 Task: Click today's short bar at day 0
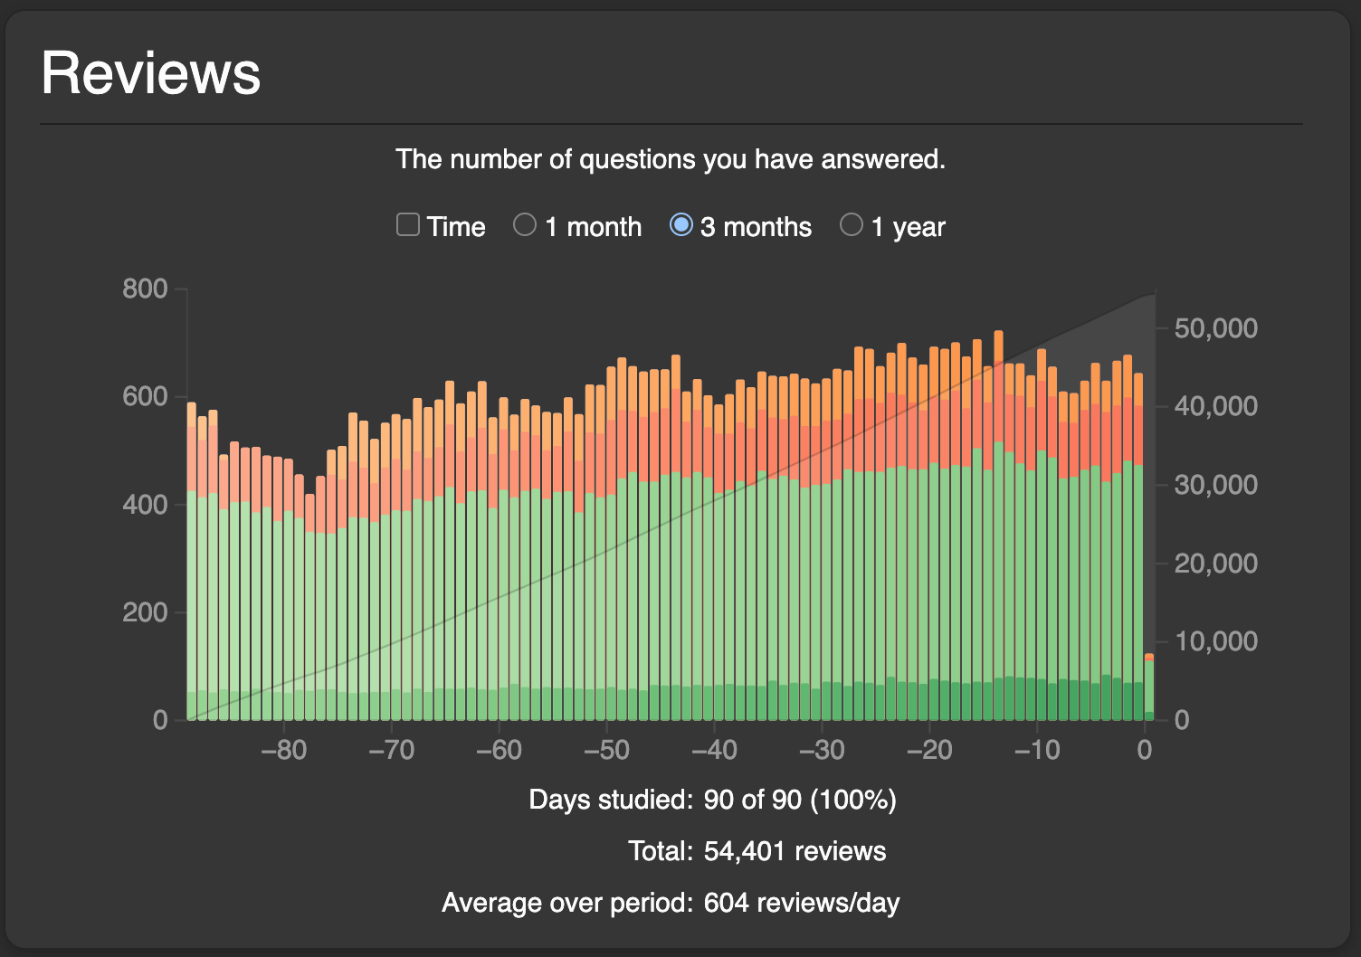click(x=1149, y=687)
